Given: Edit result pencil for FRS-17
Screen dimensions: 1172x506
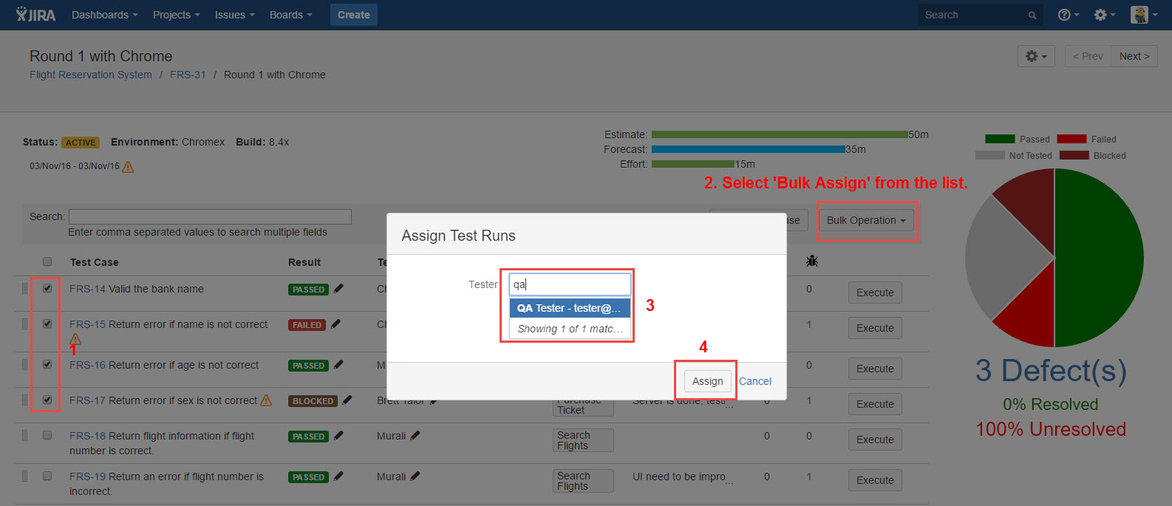Looking at the screenshot, I should (x=347, y=400).
